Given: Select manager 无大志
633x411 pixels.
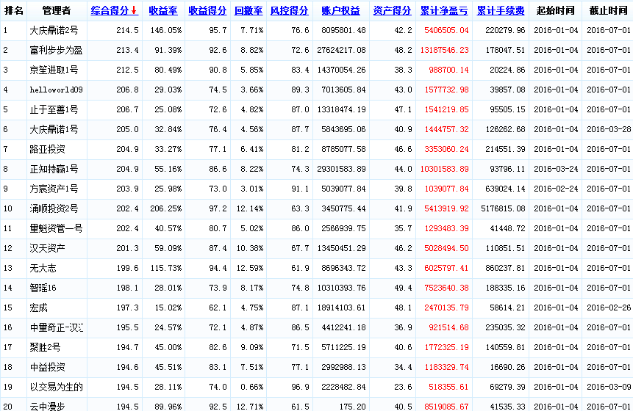Looking at the screenshot, I should pos(43,268).
